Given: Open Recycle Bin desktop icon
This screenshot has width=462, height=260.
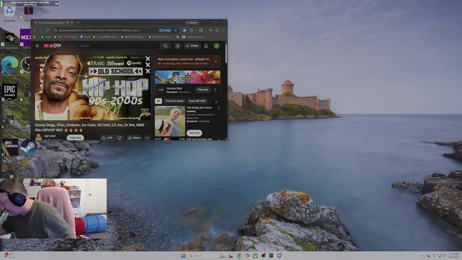Looking at the screenshot, I should [9, 13].
